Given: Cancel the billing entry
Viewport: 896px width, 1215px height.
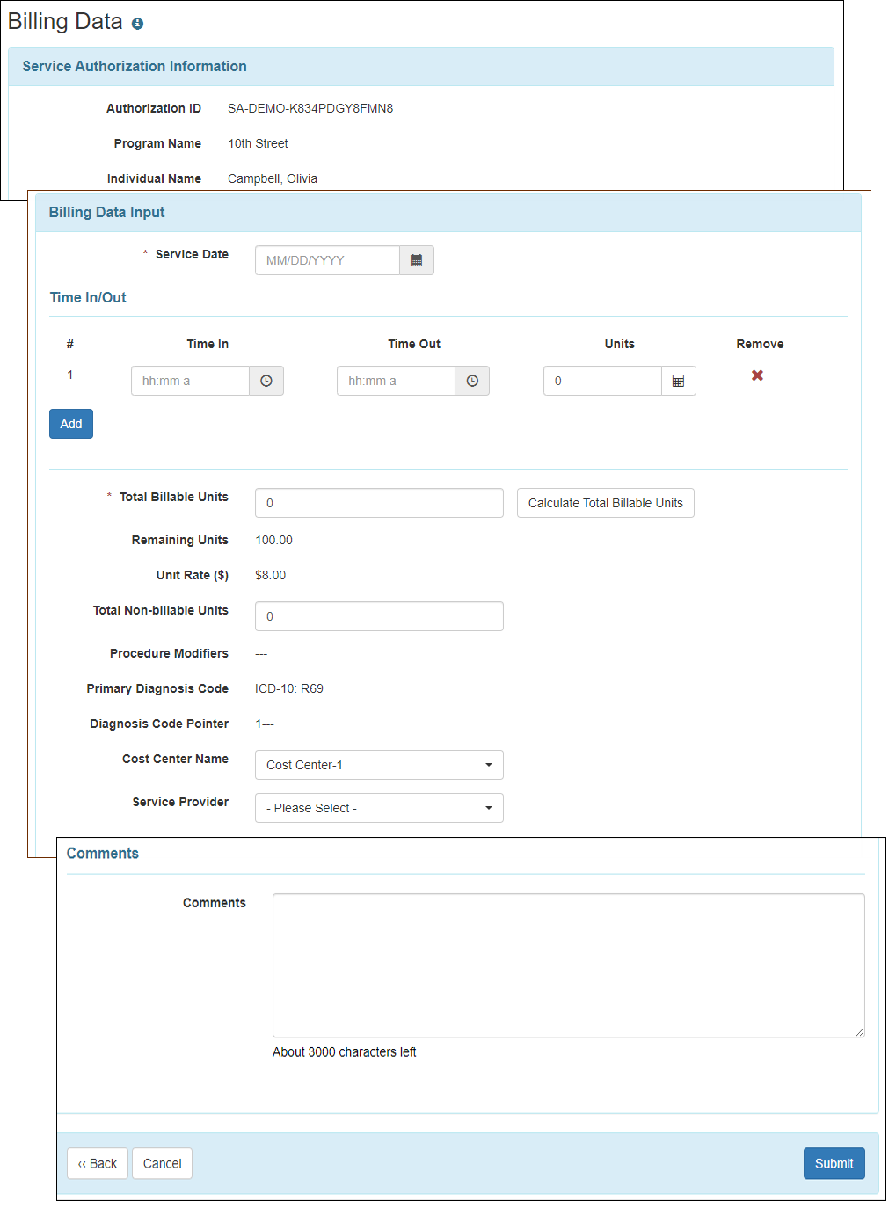Looking at the screenshot, I should coord(162,1163).
